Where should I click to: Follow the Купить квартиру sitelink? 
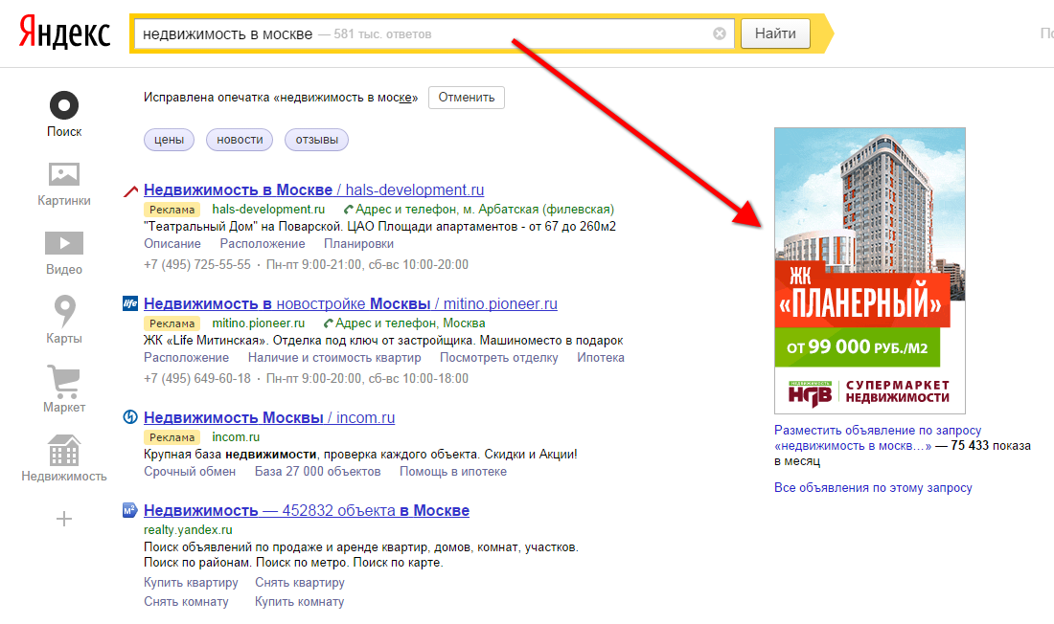[x=191, y=583]
